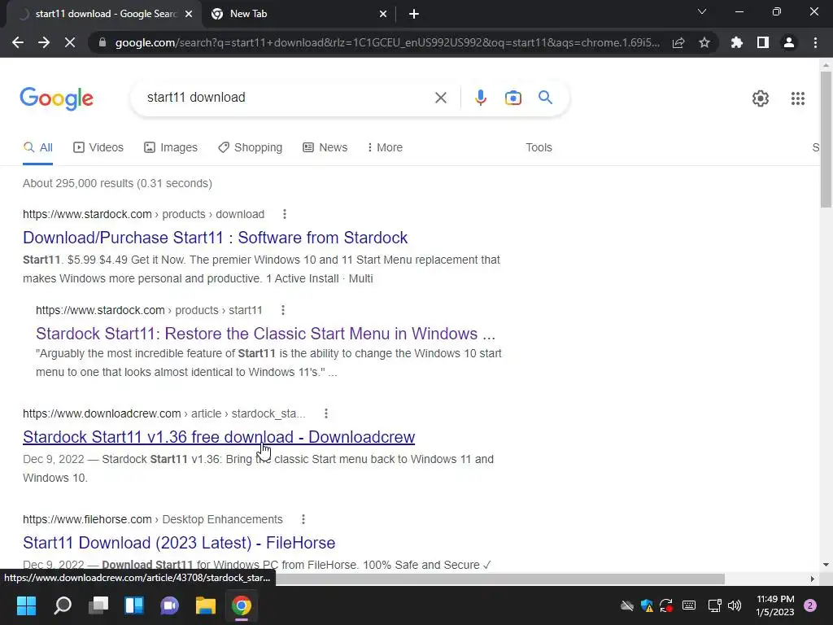Go forward in browser history
833x625 pixels.
point(44,42)
